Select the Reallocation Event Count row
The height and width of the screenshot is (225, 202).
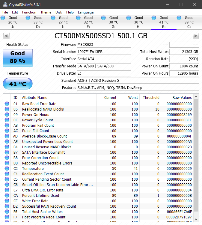point(98,174)
